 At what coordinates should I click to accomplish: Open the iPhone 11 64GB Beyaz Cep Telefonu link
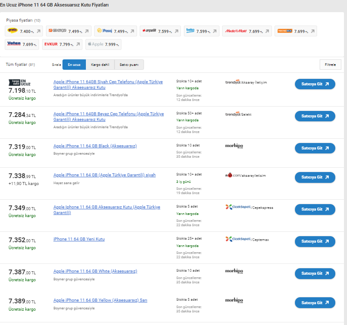pyautogui.click(x=109, y=117)
